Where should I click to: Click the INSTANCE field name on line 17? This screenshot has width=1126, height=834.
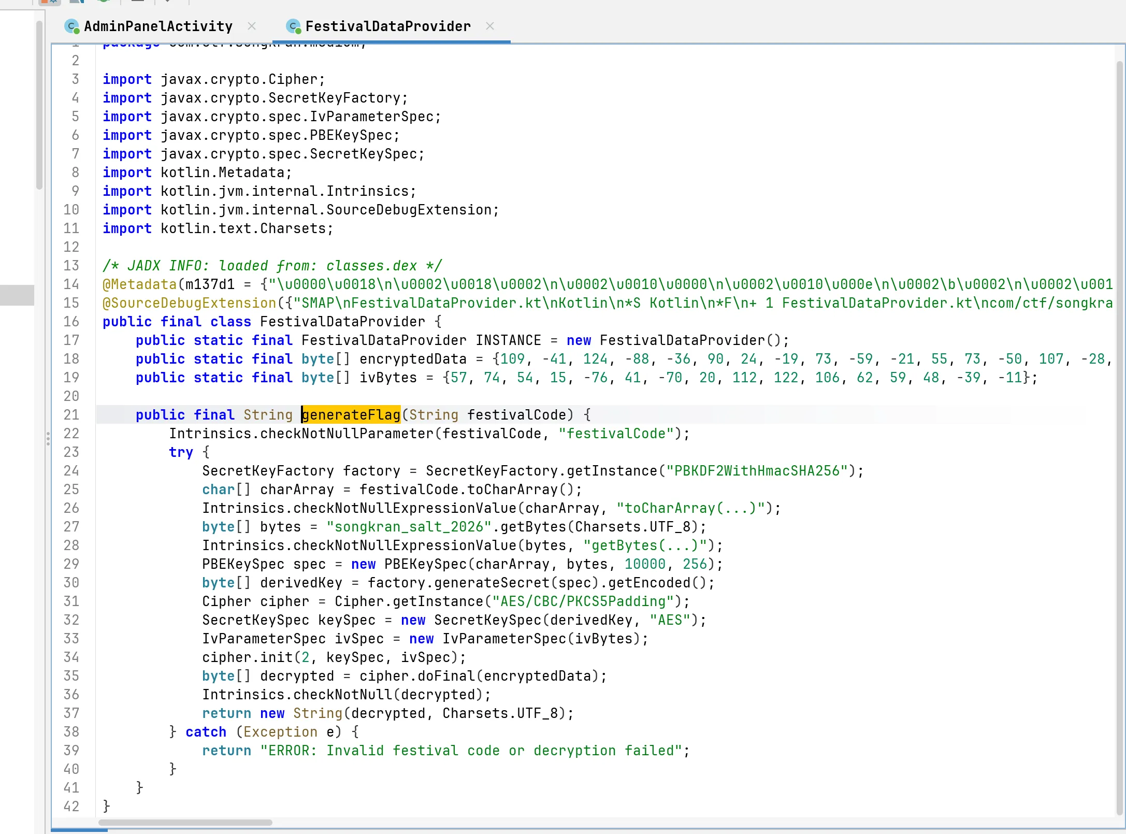(x=508, y=340)
